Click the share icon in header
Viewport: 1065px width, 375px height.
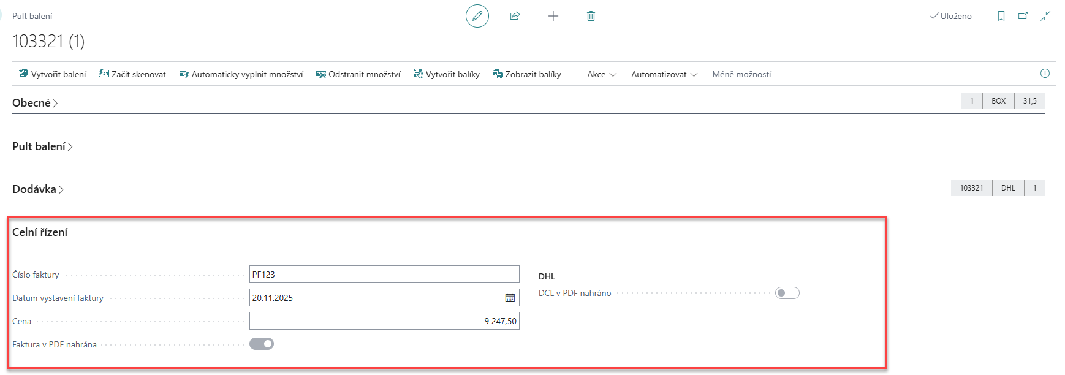point(515,16)
